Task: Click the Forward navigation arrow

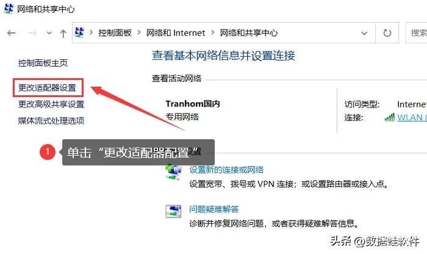Action: pyautogui.click(x=32, y=33)
